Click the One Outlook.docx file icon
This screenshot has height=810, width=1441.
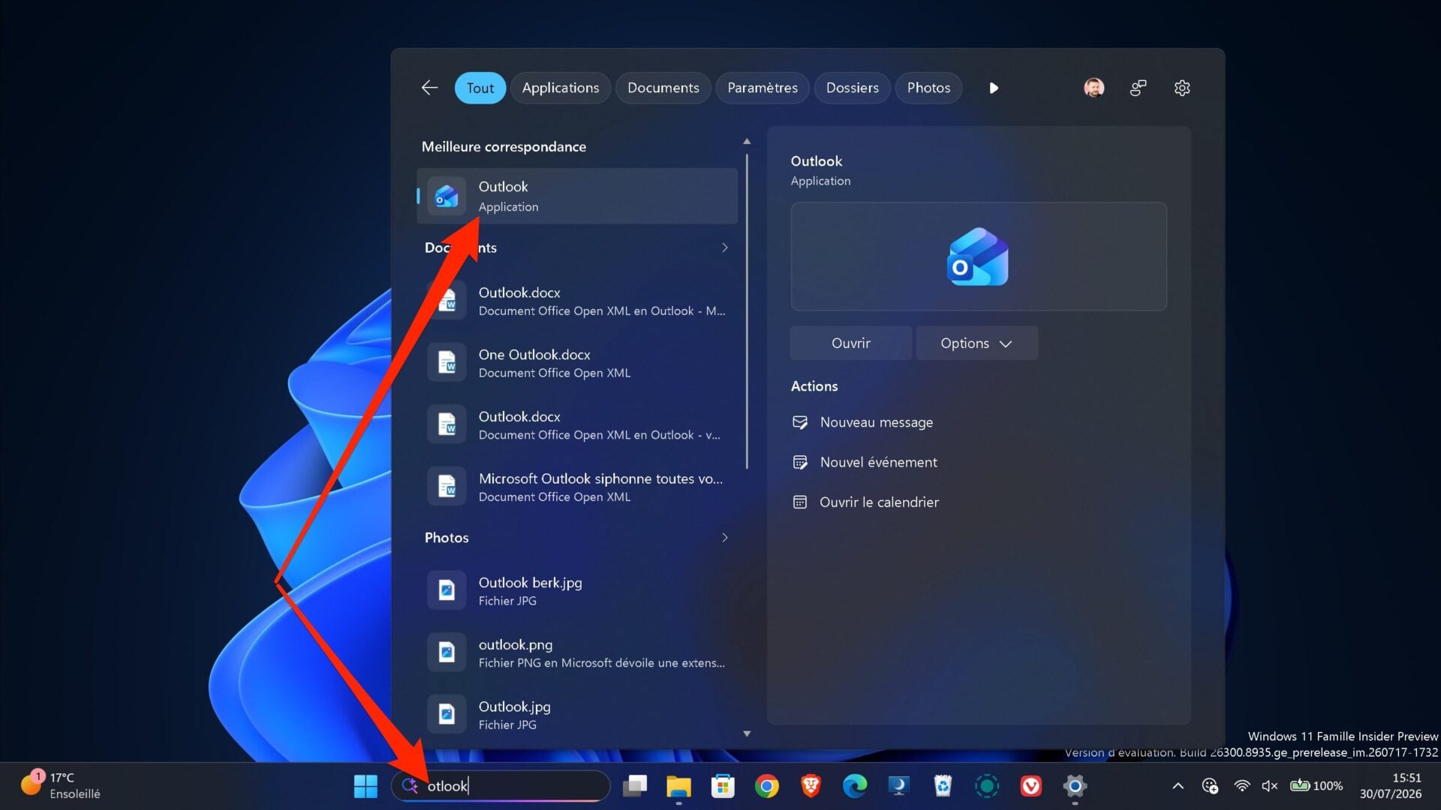(x=447, y=363)
